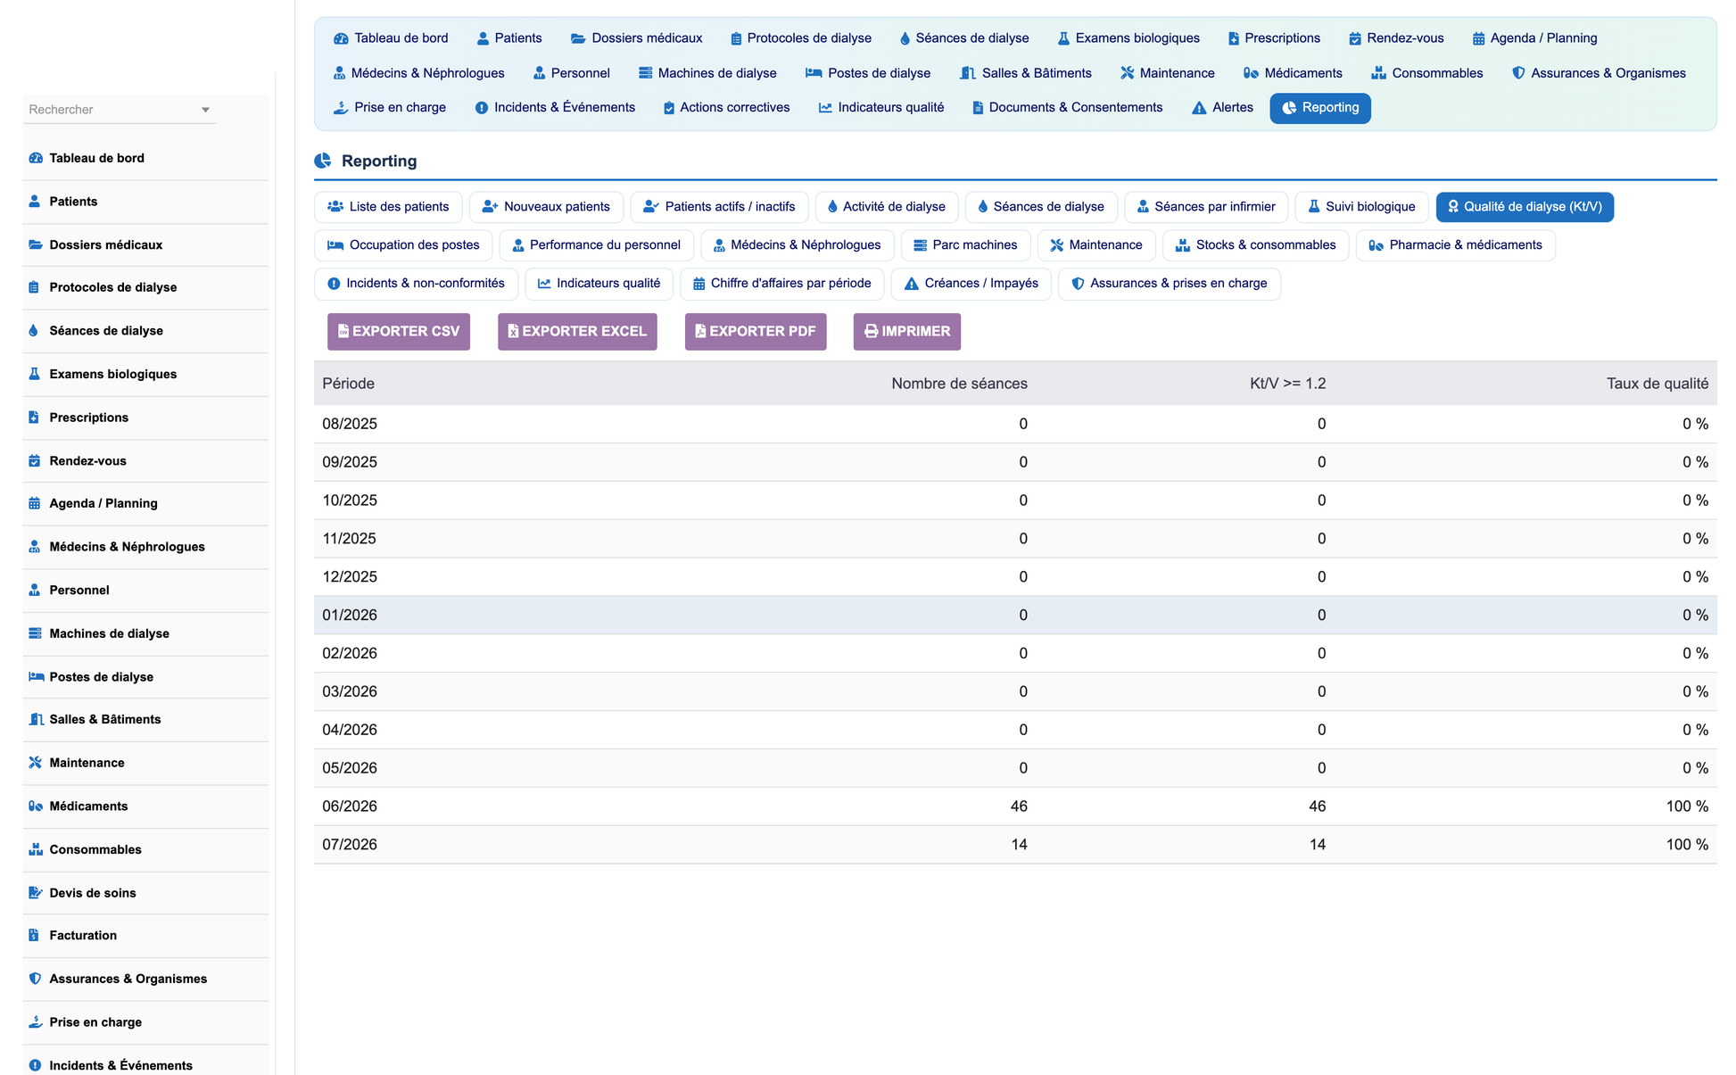
Task: Open Médecins & Néphrologues in top navigation
Action: tap(419, 73)
